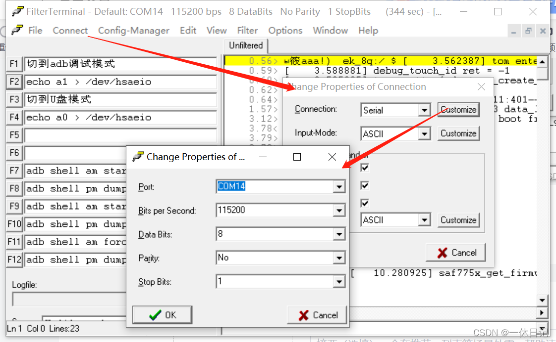The height and width of the screenshot is (342, 556).
Task: Confirm port settings with OK
Action: tap(163, 315)
